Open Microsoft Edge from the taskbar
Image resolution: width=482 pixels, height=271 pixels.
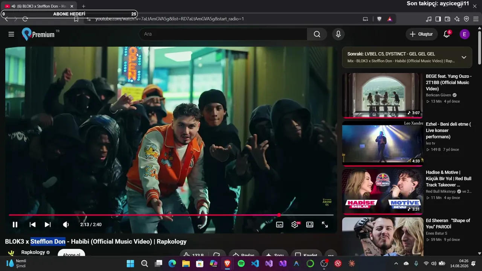(172, 263)
